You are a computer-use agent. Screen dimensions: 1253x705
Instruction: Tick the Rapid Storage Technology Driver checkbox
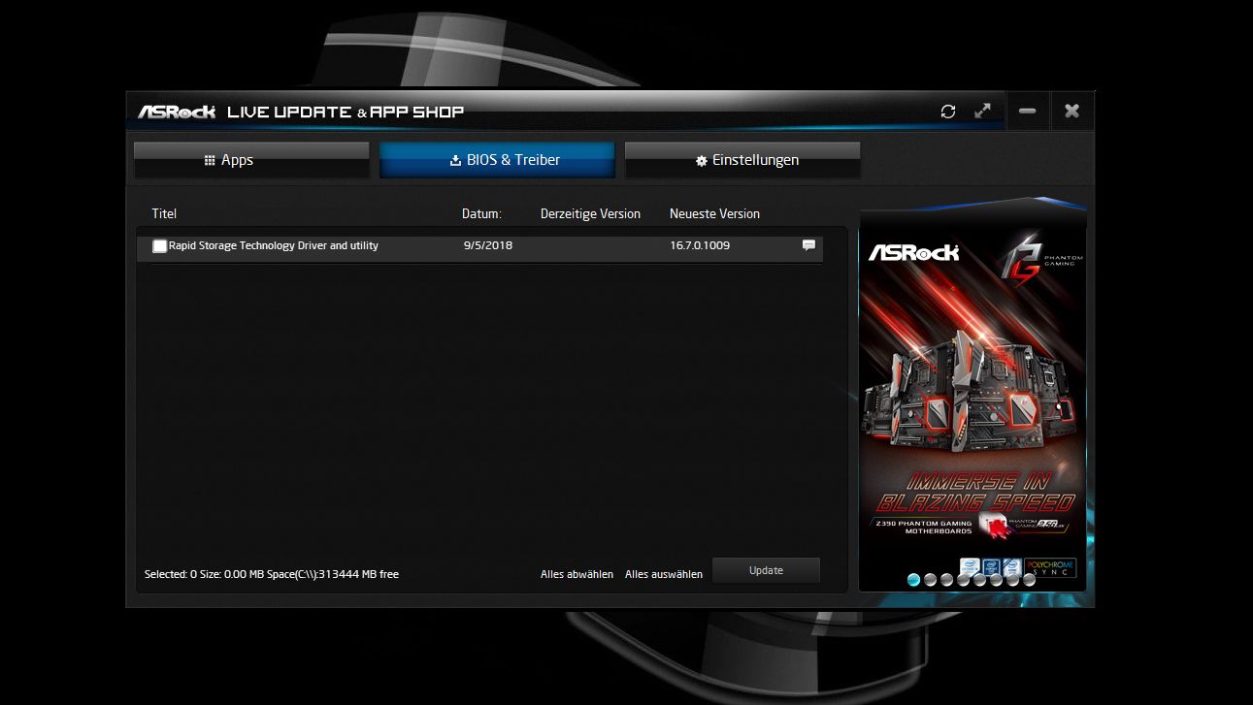pos(160,246)
